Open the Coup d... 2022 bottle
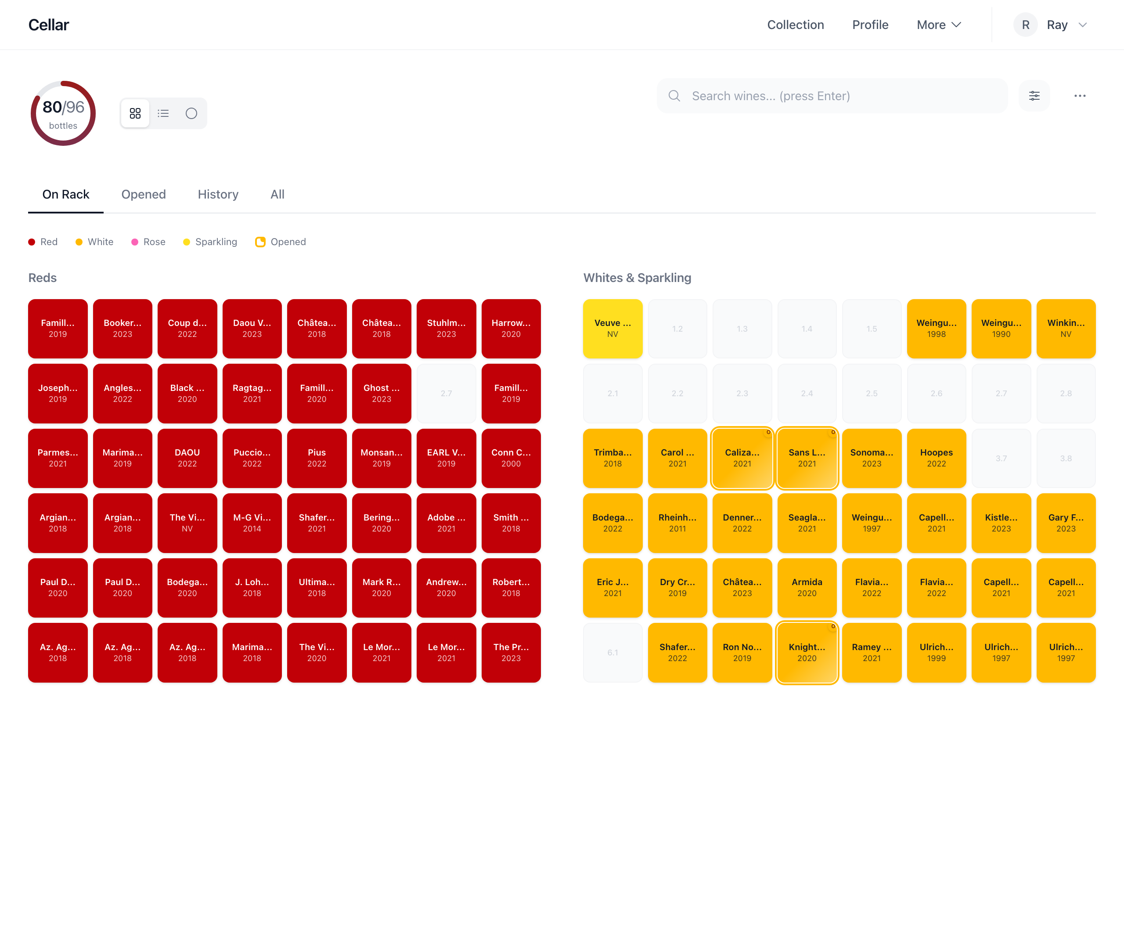This screenshot has height=940, width=1124. tap(187, 329)
